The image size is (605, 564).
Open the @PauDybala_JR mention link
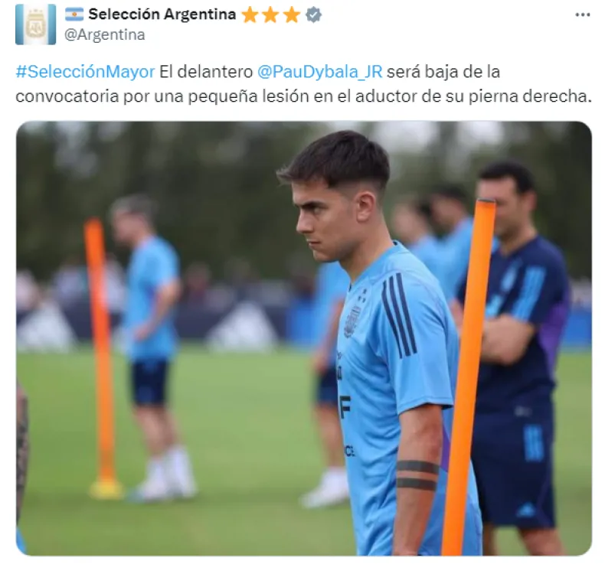[x=320, y=72]
